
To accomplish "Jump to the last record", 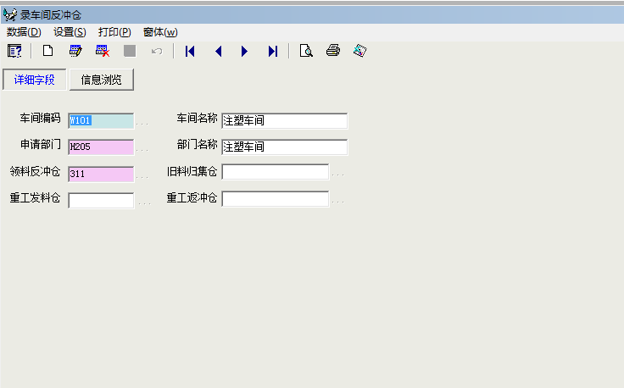I will pos(272,51).
